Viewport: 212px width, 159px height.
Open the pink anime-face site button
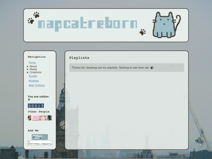(40, 118)
